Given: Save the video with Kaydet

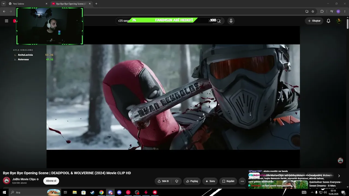Looking at the screenshot, I should (228, 181).
